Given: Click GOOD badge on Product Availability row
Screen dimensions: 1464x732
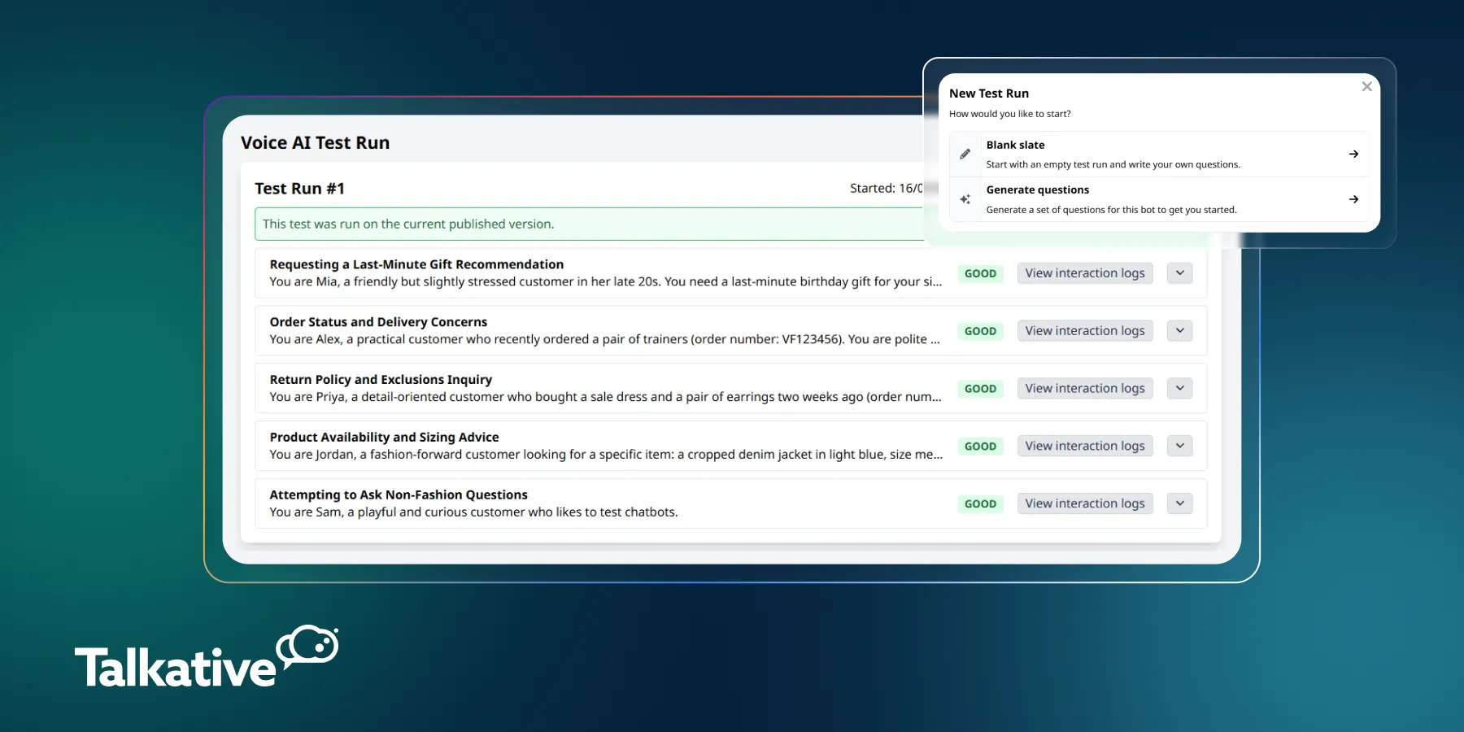Looking at the screenshot, I should (x=980, y=447).
